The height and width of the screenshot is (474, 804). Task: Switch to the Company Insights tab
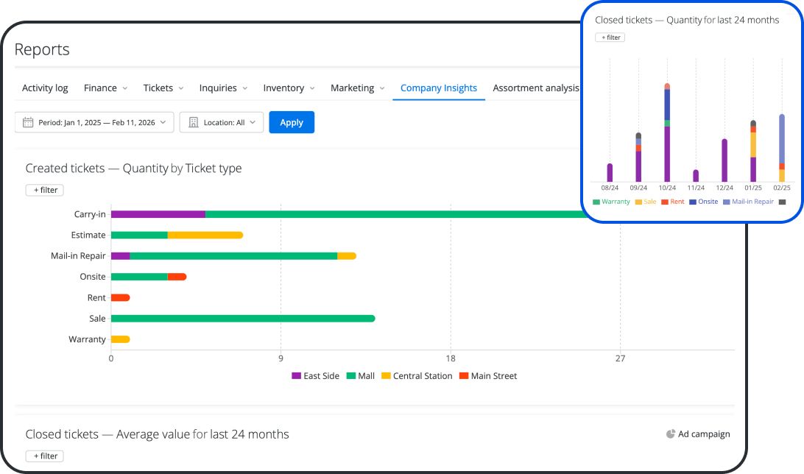click(x=439, y=88)
